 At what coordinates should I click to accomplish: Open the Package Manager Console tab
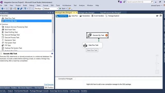click(39, 91)
